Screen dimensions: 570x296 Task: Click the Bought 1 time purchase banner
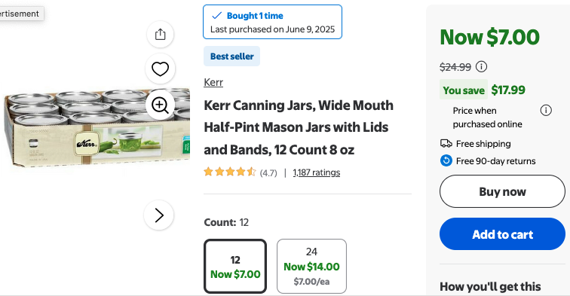272,22
